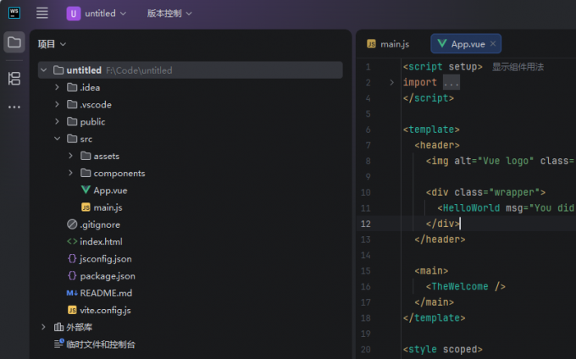Expand the 外部库 node
The height and width of the screenshot is (359, 576).
coord(43,327)
